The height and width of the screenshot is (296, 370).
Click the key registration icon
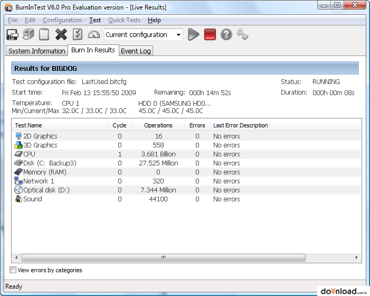coord(242,34)
